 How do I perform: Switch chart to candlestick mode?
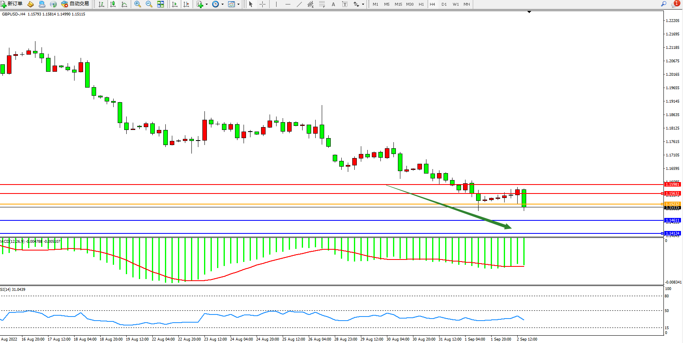tap(113, 4)
